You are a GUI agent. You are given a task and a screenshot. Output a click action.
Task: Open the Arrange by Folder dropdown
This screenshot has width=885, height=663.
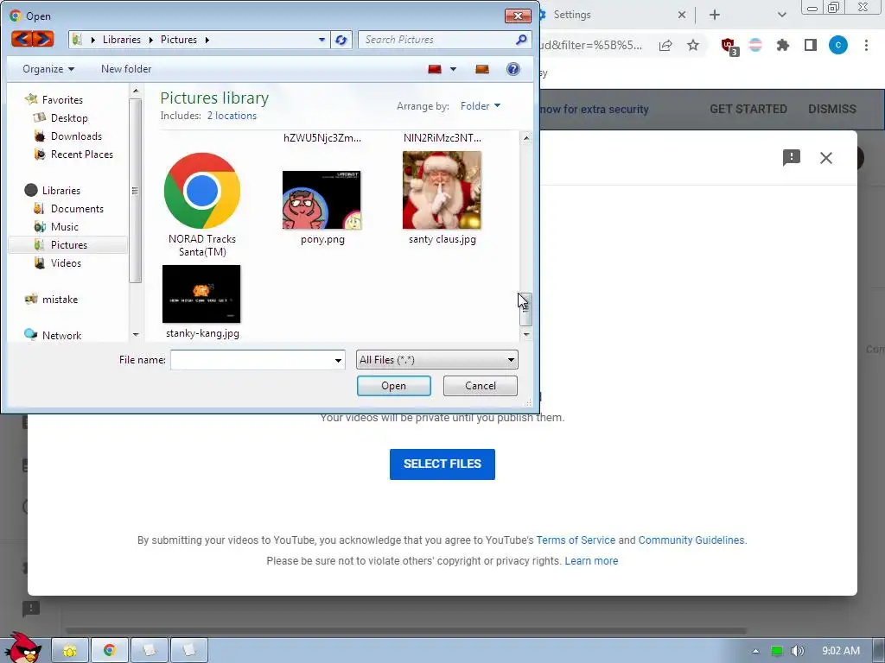pos(481,106)
